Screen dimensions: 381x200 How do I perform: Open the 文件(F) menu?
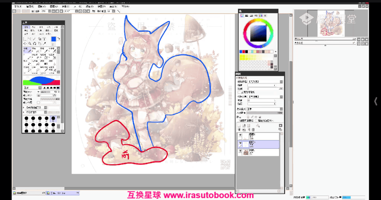pyautogui.click(x=18, y=7)
